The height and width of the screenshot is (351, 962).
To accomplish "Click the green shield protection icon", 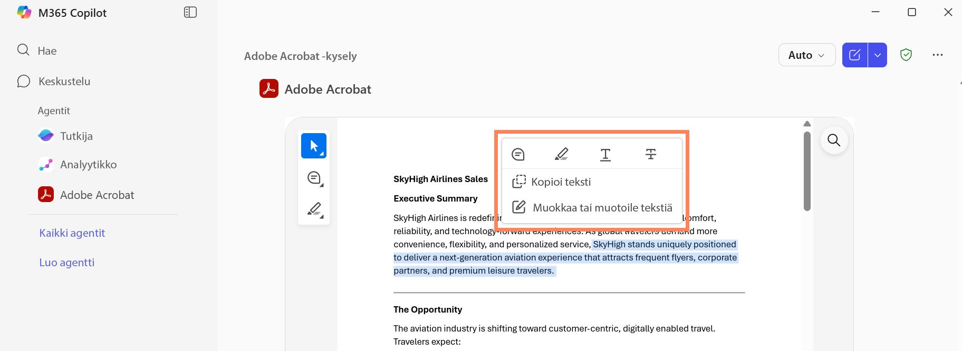I will (x=906, y=55).
